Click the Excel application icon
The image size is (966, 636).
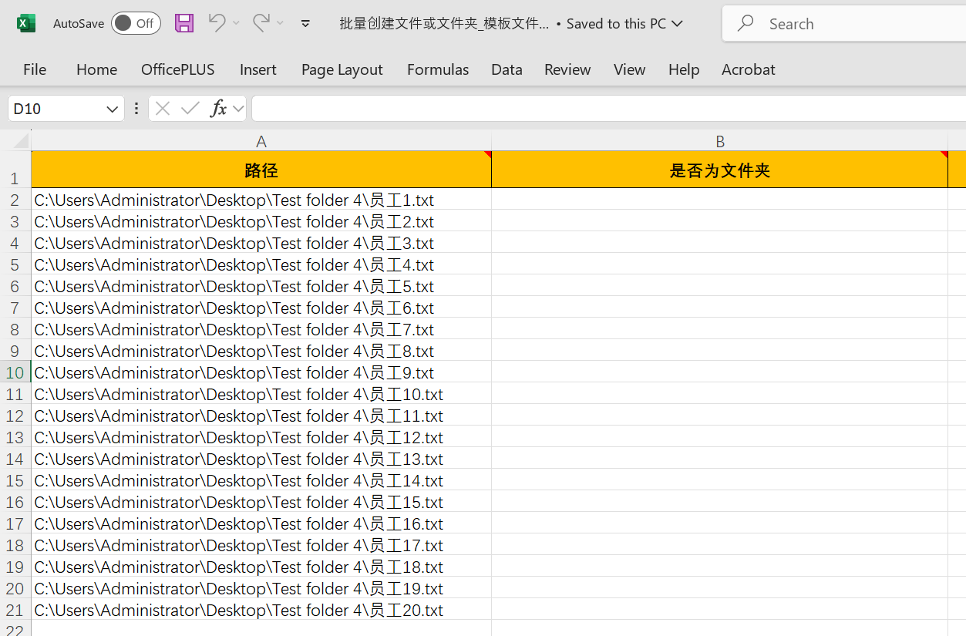point(25,22)
